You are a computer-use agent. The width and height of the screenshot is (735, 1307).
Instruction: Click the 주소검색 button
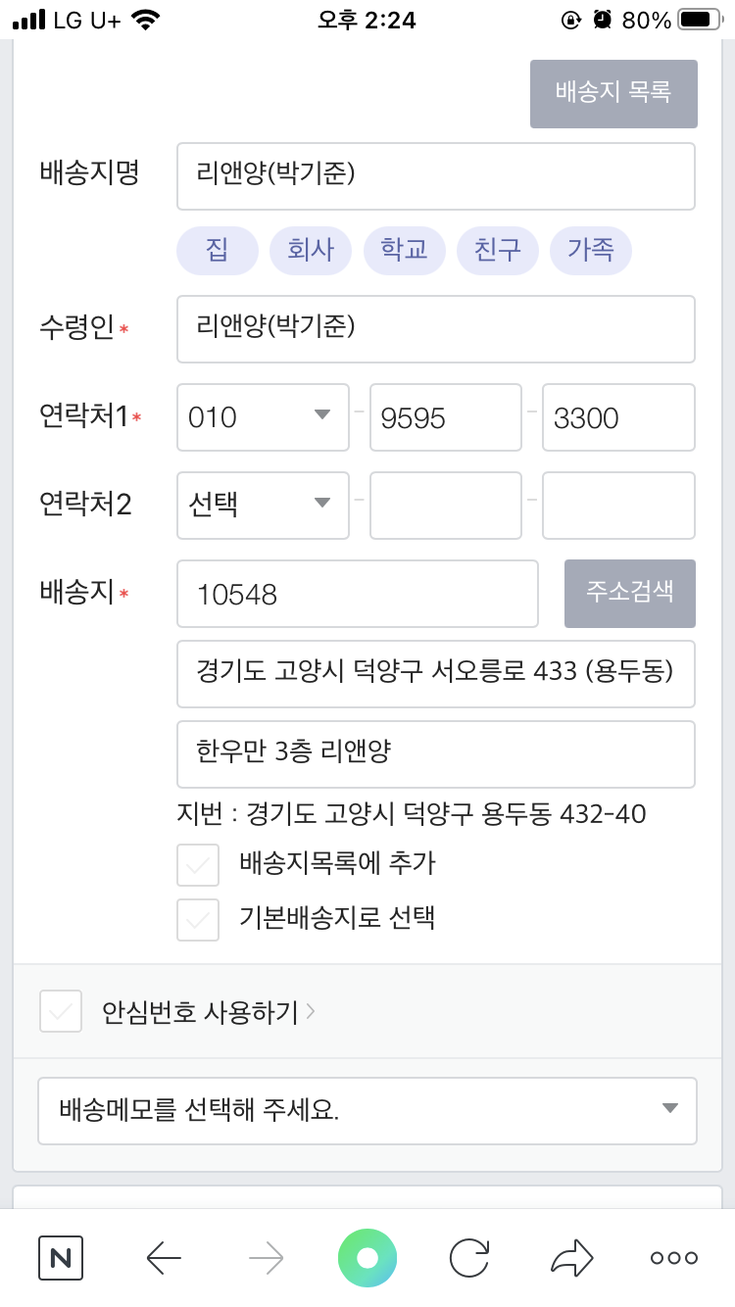coord(630,593)
